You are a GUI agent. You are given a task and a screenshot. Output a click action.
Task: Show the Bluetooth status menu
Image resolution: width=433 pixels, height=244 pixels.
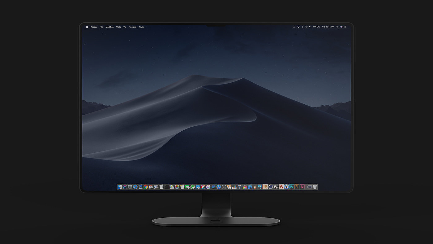(302, 27)
